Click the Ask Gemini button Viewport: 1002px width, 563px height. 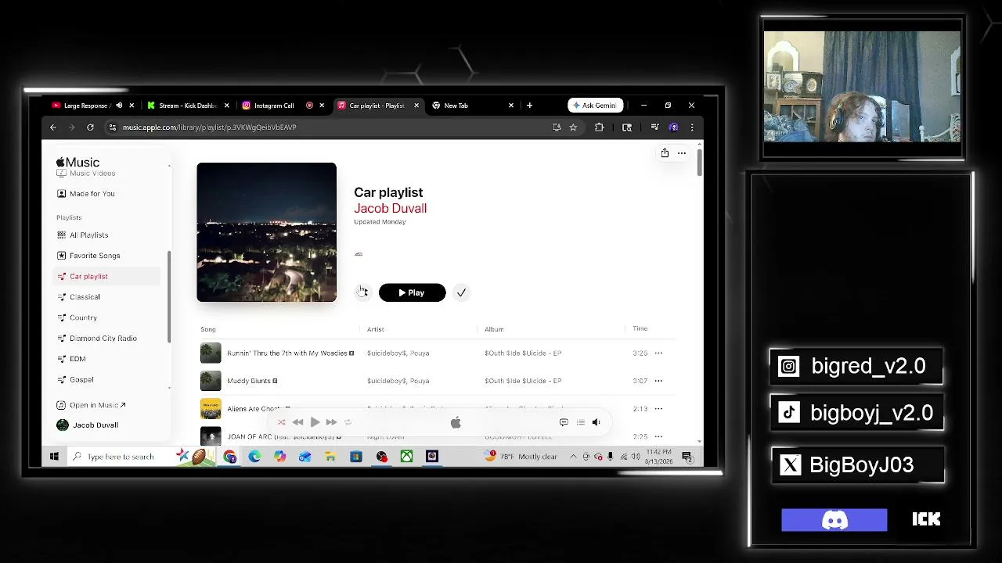596,106
